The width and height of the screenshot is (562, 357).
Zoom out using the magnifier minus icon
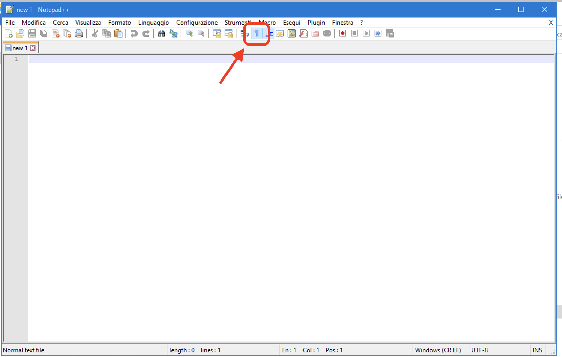click(x=201, y=34)
